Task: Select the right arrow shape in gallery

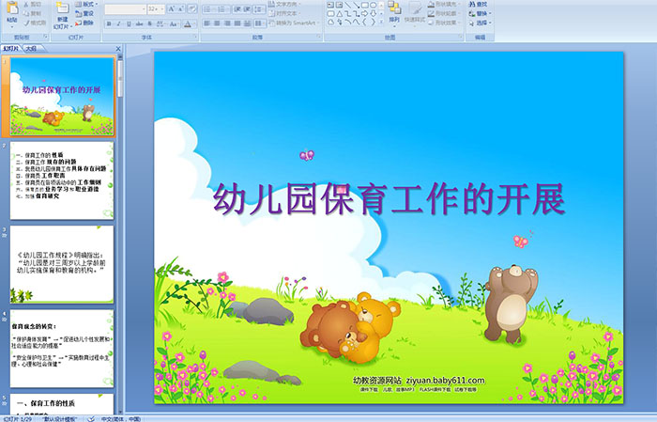Action: [365, 13]
